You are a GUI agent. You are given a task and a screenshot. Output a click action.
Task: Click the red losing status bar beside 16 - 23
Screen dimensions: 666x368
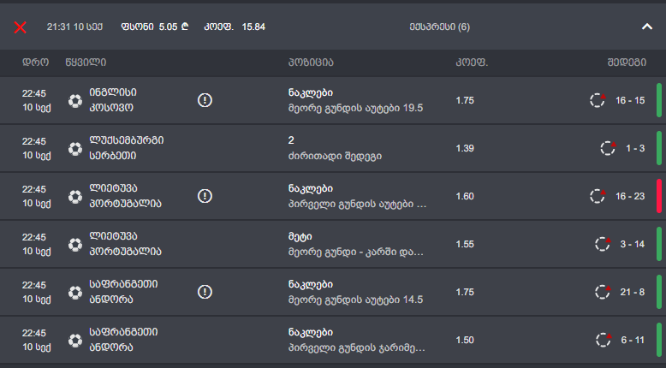click(x=659, y=197)
